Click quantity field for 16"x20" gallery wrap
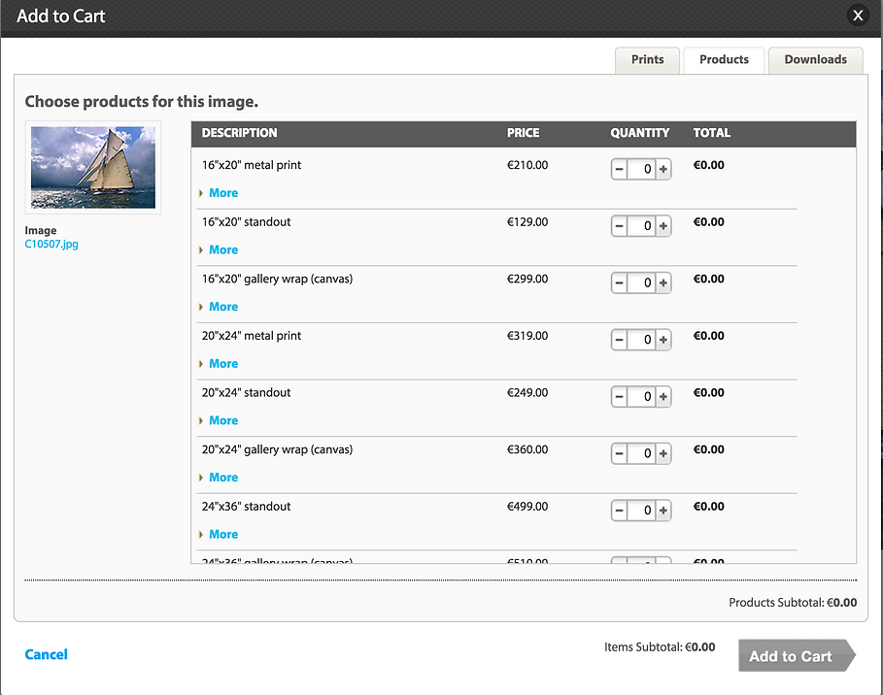883x695 pixels. click(641, 282)
